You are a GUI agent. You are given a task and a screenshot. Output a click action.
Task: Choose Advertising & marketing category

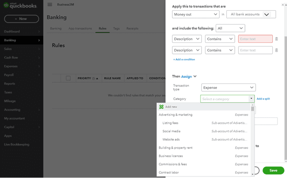point(204,115)
